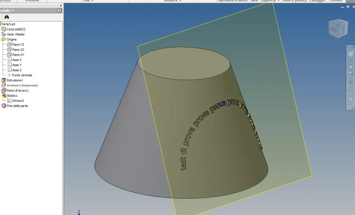Select Piano XZ label
This screenshot has height=215, width=355.
pyautogui.click(x=18, y=50)
